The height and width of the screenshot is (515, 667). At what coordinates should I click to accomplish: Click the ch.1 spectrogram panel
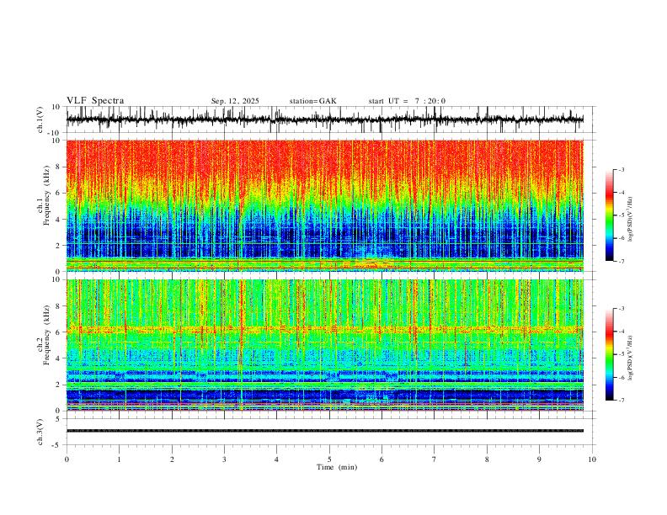coord(325,205)
